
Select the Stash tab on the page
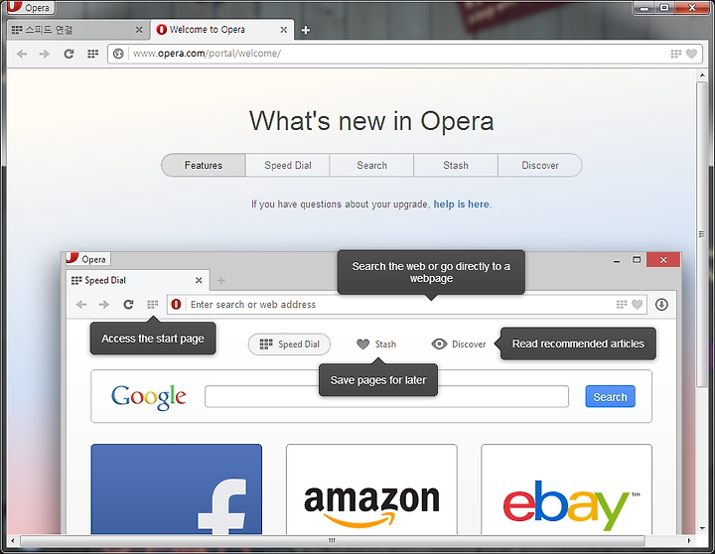(456, 165)
